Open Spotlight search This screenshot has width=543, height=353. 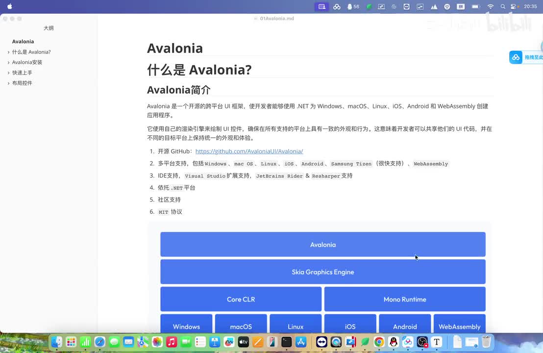pos(503,6)
